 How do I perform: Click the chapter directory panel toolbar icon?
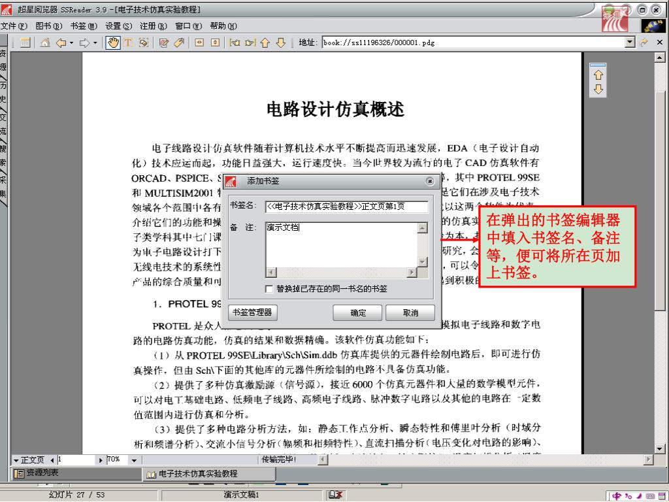(x=25, y=42)
